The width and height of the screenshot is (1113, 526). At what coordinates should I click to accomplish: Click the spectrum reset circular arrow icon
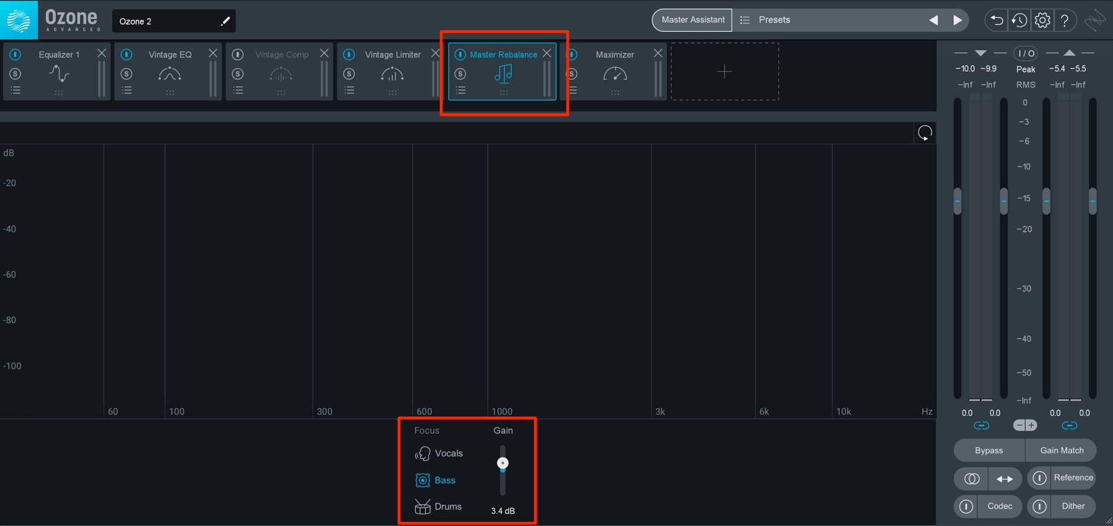click(x=925, y=133)
